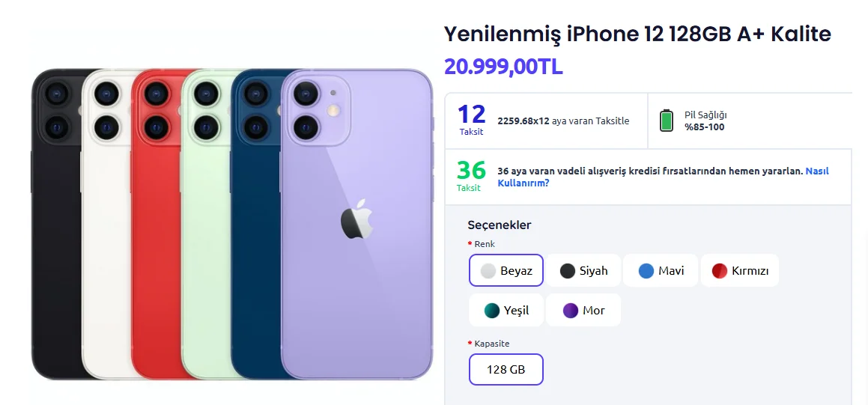This screenshot has height=405, width=868.
Task: Click the 20.999,00TL price text
Action: tap(503, 67)
